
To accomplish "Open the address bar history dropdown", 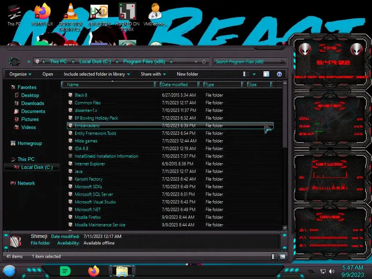I will coord(196,62).
